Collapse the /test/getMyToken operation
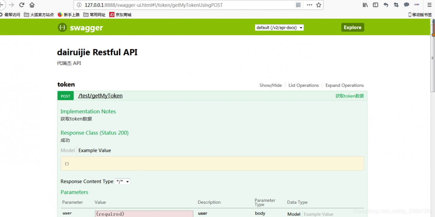The image size is (435, 217). (100, 96)
